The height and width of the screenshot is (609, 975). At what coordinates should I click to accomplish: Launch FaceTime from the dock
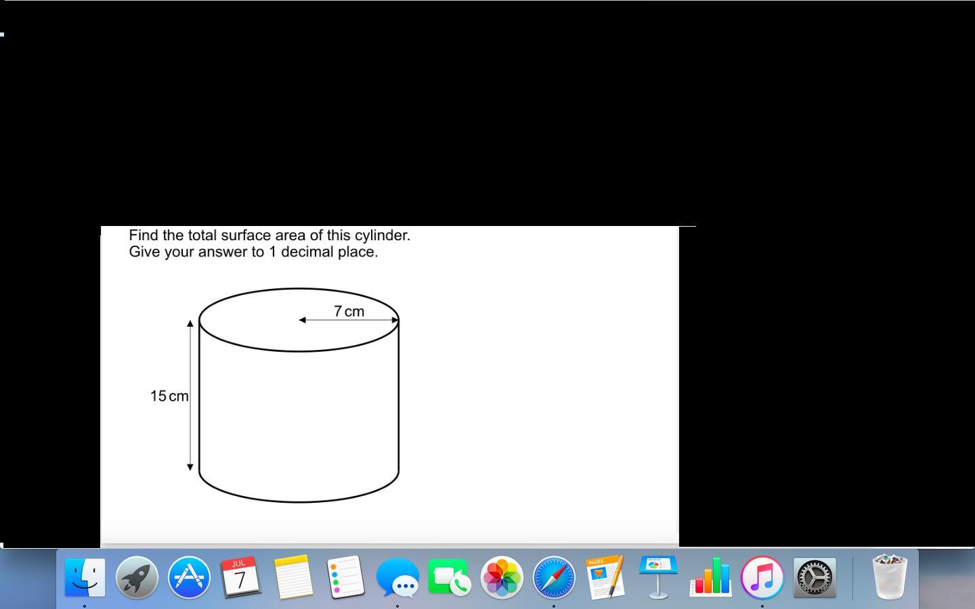pos(450,577)
